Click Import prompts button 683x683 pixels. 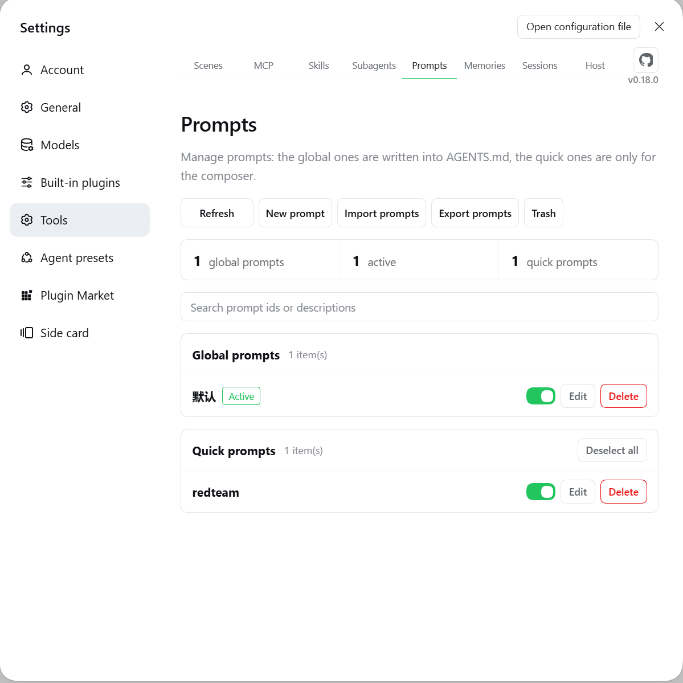(382, 213)
